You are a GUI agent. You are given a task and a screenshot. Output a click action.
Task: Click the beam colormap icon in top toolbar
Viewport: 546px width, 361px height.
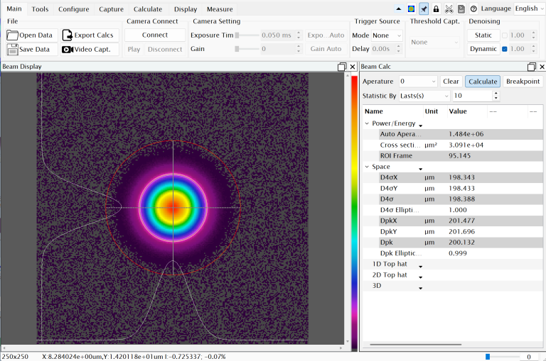point(411,9)
